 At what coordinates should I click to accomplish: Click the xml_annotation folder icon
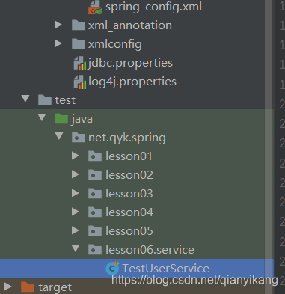click(x=79, y=25)
